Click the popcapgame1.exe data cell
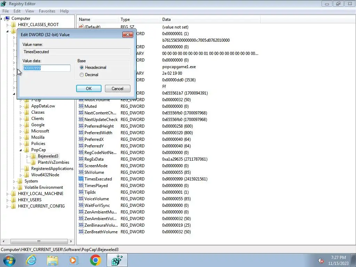356x267 pixels. coord(179,67)
